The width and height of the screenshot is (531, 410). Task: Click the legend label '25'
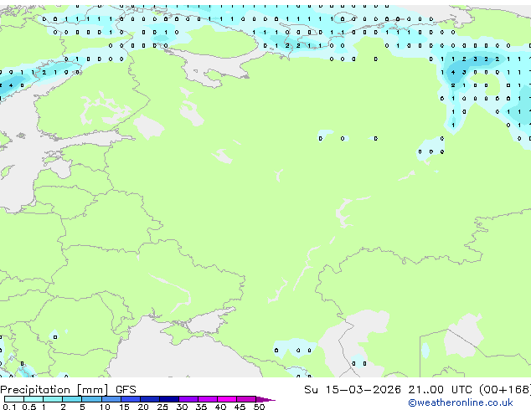coord(162,407)
